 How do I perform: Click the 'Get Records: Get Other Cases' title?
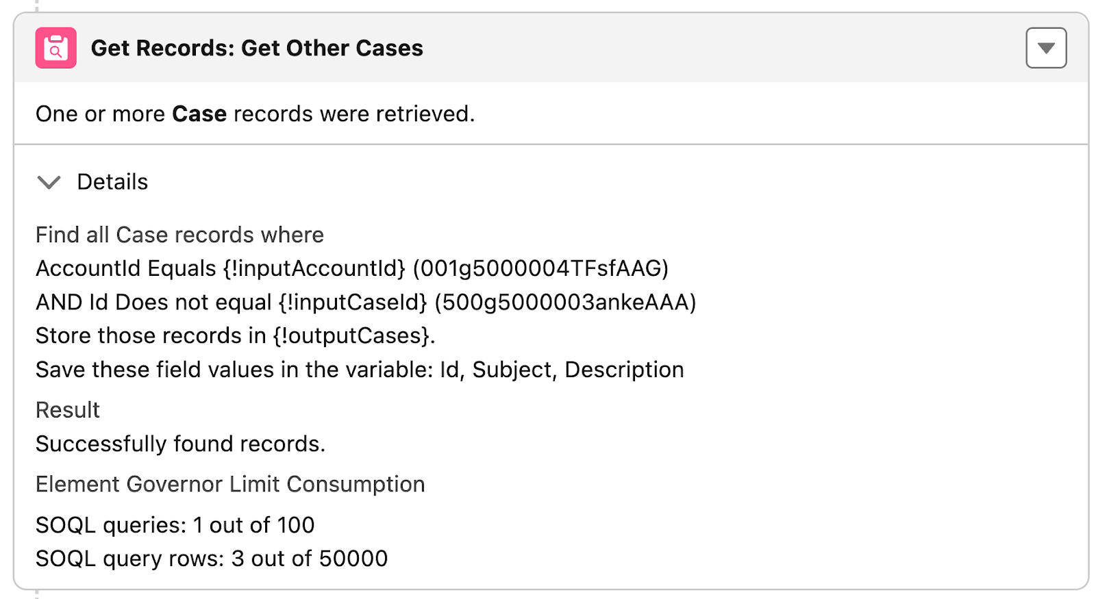click(257, 48)
